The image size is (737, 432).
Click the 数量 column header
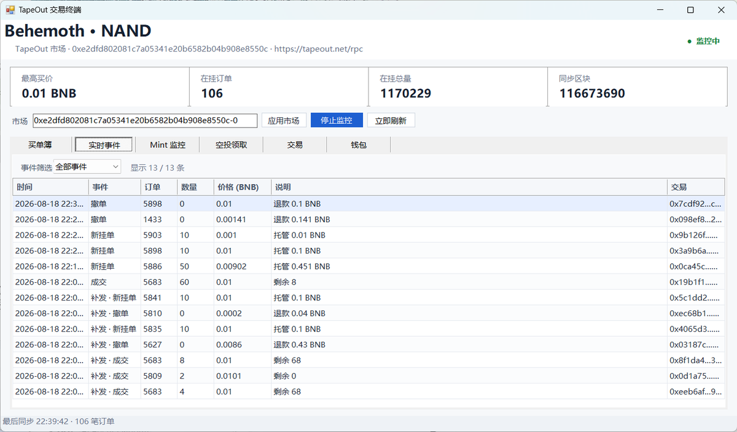195,187
